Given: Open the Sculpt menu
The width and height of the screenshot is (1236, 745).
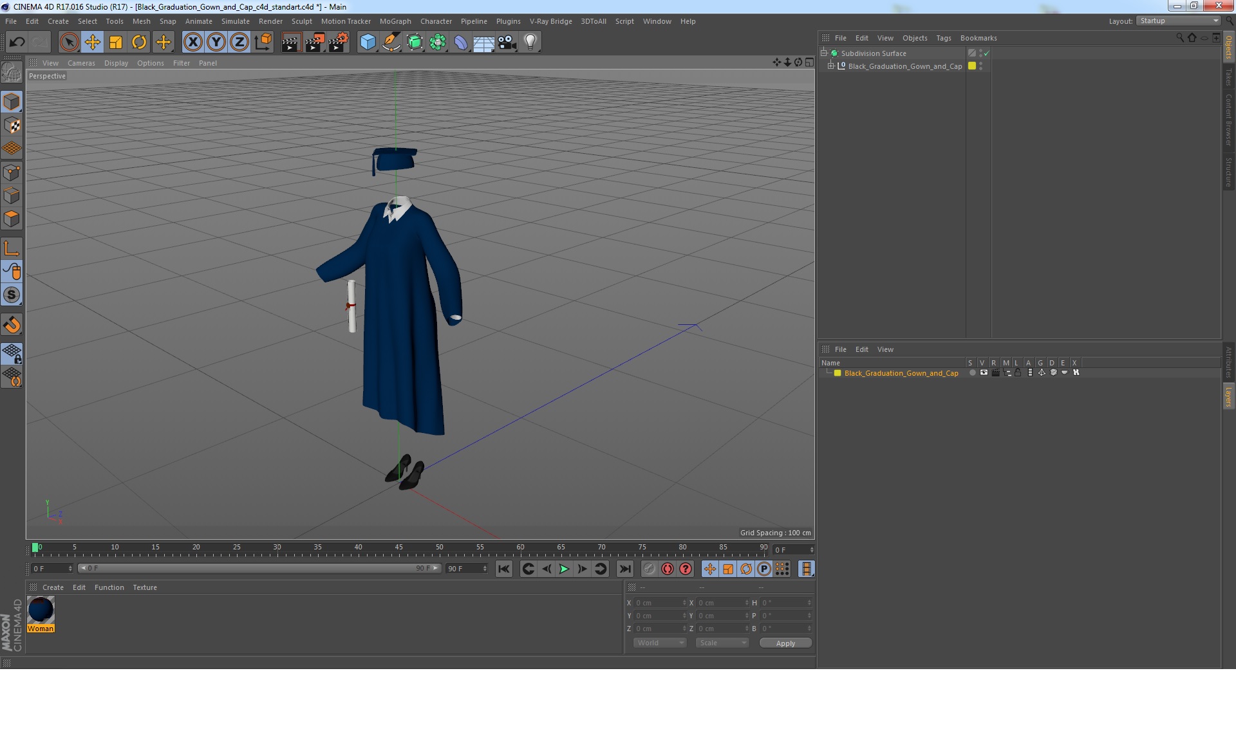Looking at the screenshot, I should click(x=301, y=21).
